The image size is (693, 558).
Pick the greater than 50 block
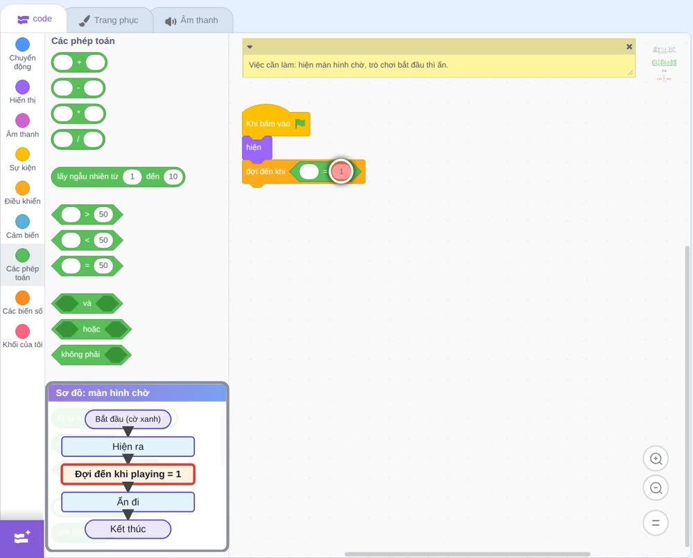(x=87, y=215)
